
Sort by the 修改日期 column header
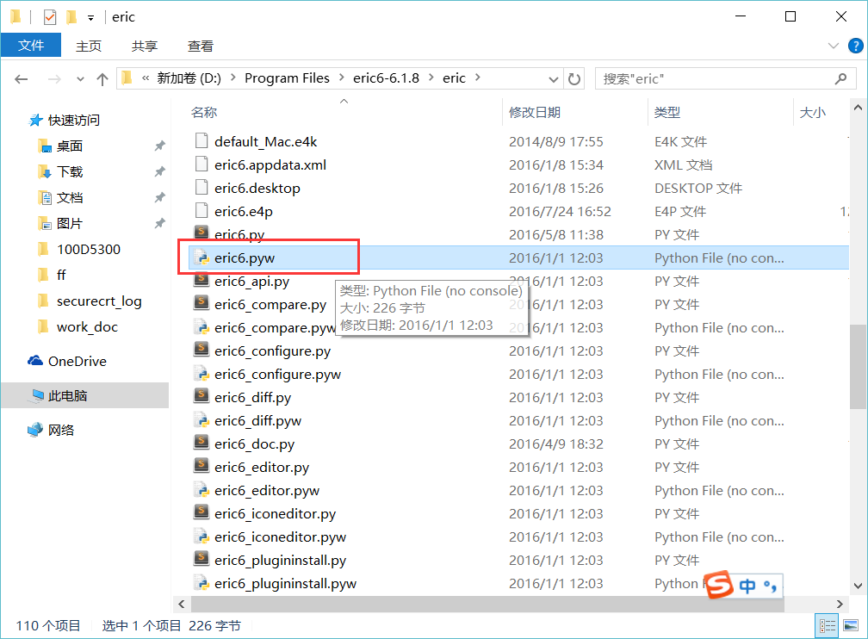pos(535,113)
